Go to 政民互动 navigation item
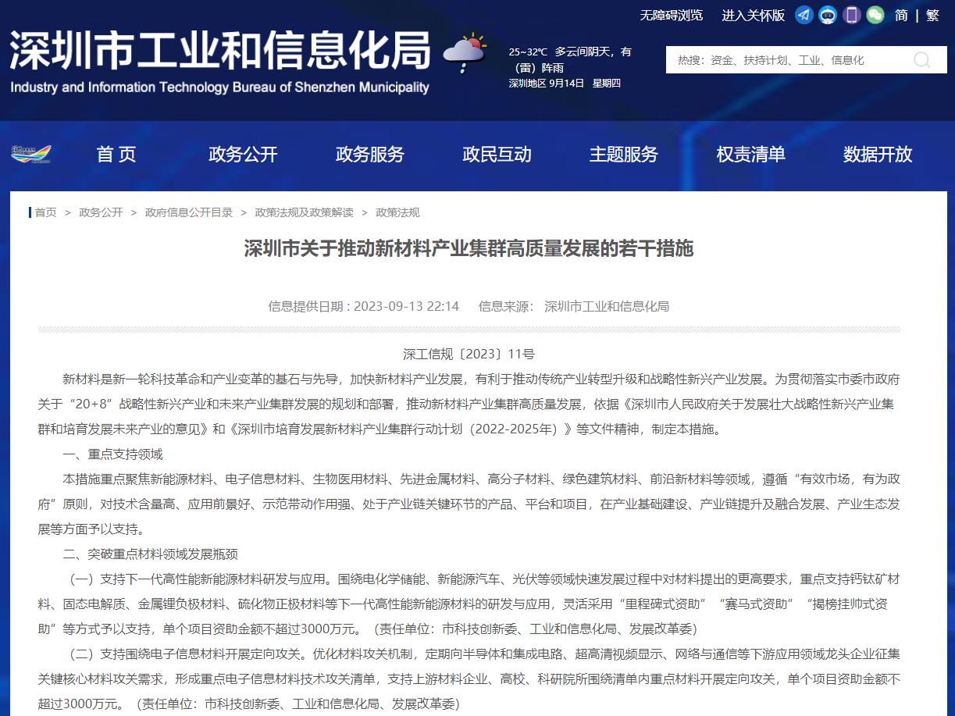955x716 pixels. pos(497,155)
